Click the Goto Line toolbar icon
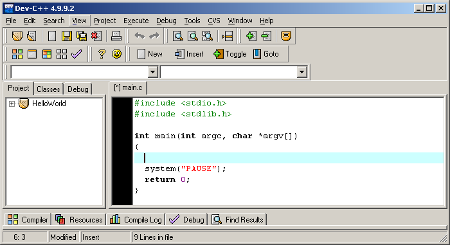The height and width of the screenshot is (245, 450). coord(228,36)
